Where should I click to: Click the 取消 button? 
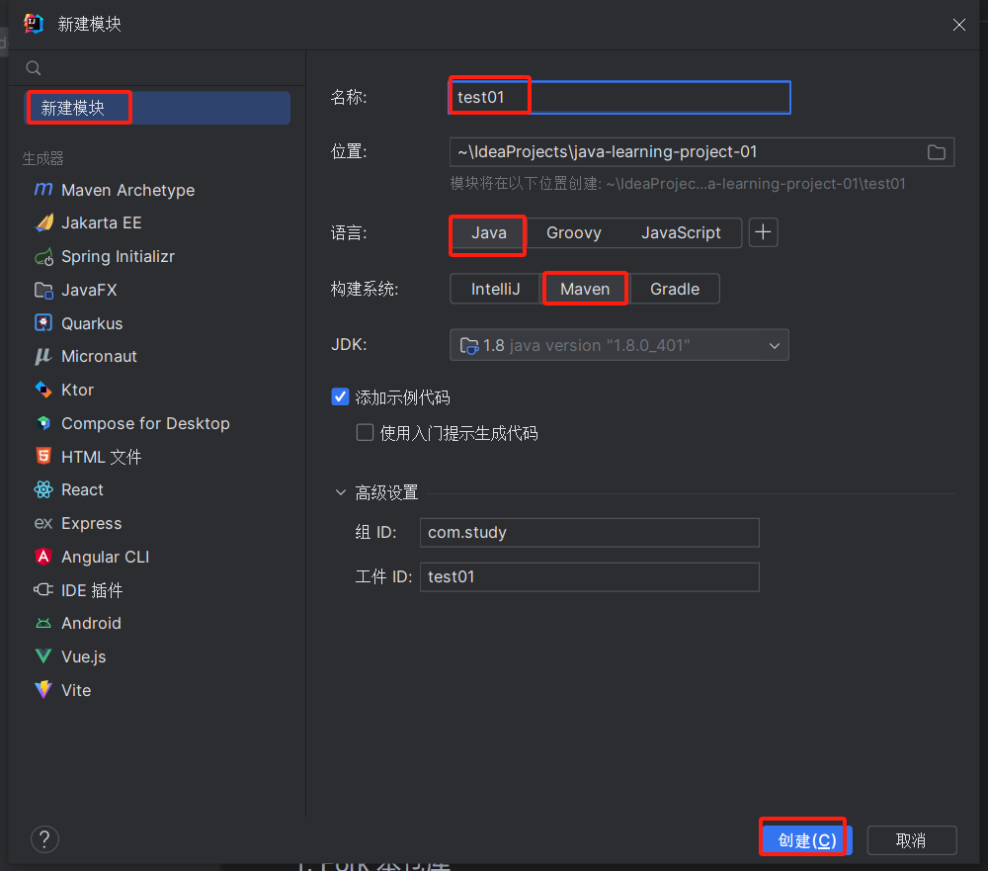912,840
